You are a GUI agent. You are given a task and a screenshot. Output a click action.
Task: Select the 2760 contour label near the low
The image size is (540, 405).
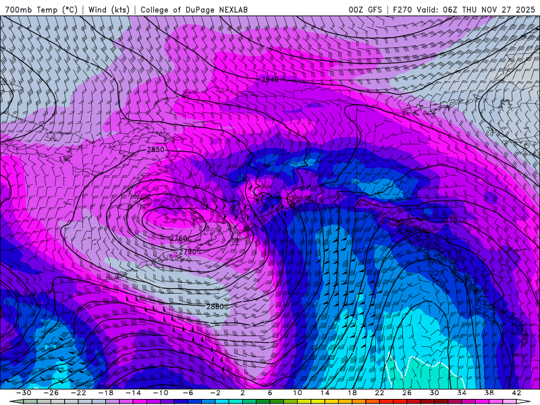point(178,238)
